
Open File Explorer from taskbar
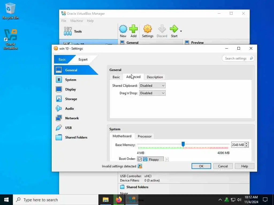(105, 200)
